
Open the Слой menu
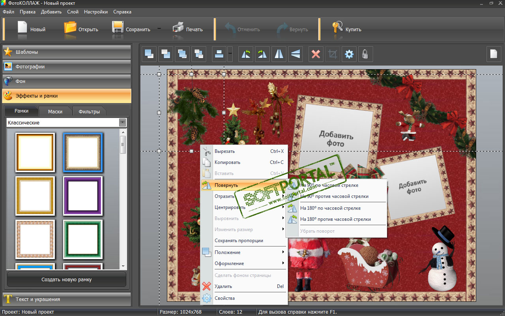point(73,12)
